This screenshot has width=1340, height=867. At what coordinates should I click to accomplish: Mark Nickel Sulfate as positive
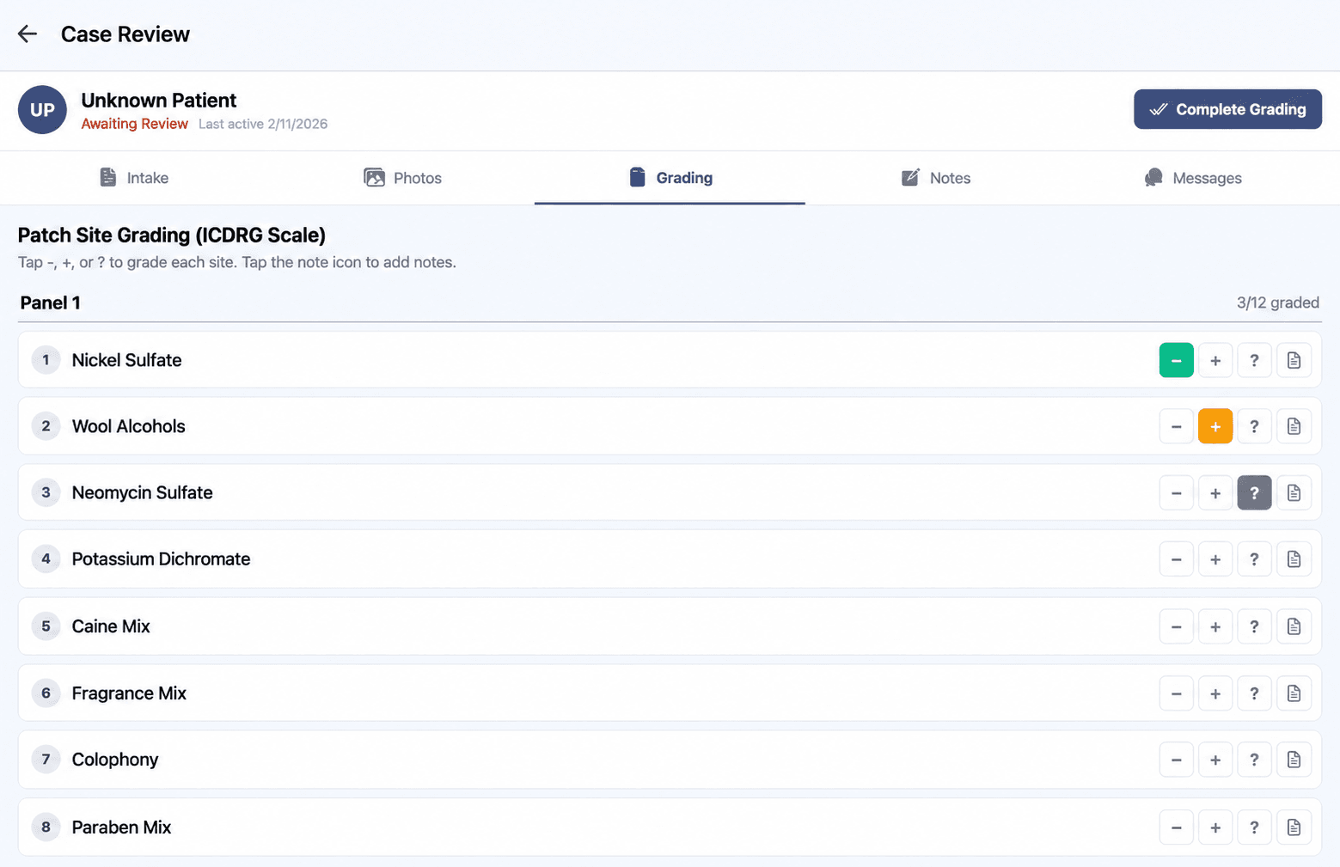1215,360
